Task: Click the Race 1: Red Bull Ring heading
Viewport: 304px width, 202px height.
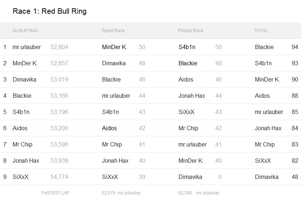Action: (x=49, y=11)
